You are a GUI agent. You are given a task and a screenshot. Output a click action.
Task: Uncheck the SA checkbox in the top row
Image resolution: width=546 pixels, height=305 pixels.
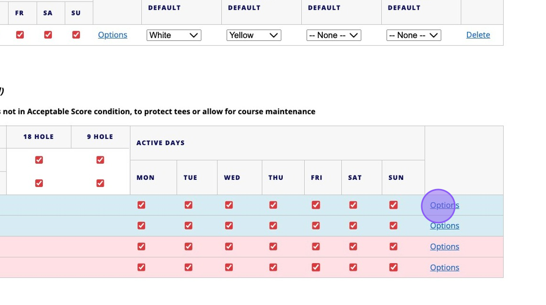tap(48, 35)
